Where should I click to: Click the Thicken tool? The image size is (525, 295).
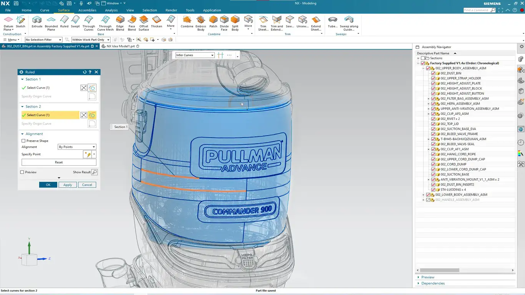(156, 22)
